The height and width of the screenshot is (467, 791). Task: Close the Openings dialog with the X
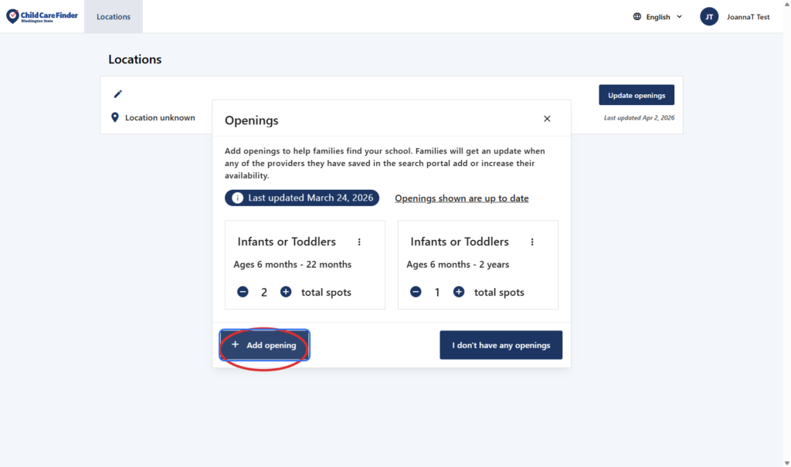[x=547, y=119]
